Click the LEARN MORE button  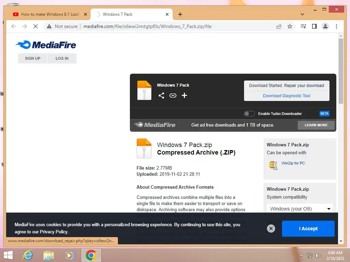point(316,125)
